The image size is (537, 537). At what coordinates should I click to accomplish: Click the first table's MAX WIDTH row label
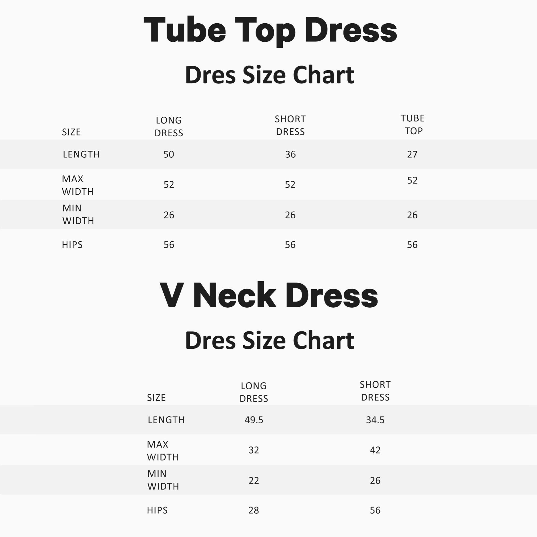(x=78, y=185)
